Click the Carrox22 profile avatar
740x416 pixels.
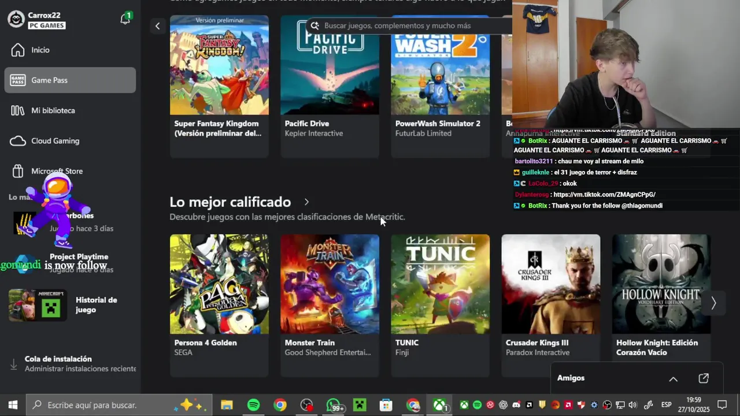point(16,19)
